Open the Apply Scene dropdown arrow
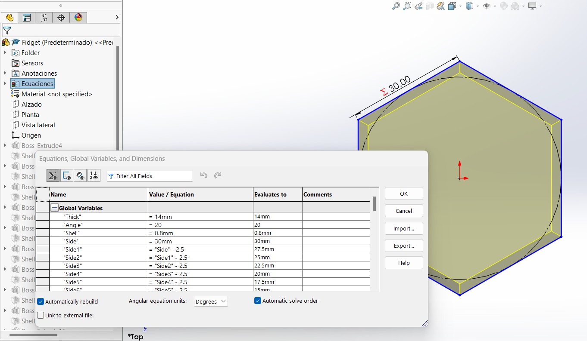This screenshot has width=587, height=341. [x=523, y=6]
